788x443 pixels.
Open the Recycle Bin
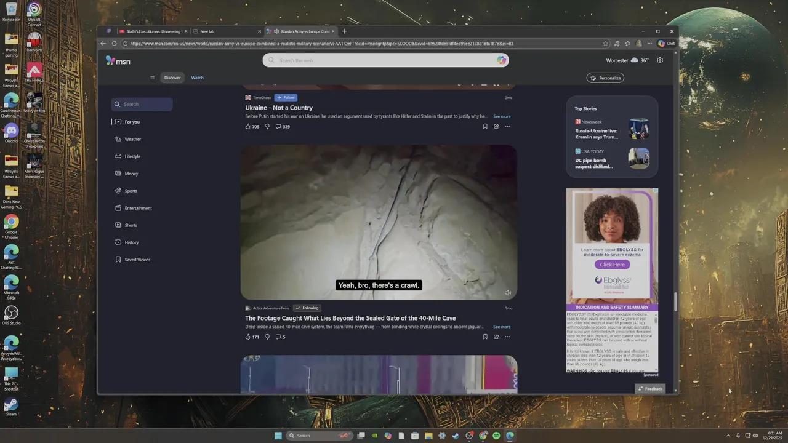point(11,12)
